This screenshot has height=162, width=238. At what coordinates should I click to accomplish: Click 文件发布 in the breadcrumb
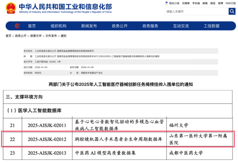point(51,36)
